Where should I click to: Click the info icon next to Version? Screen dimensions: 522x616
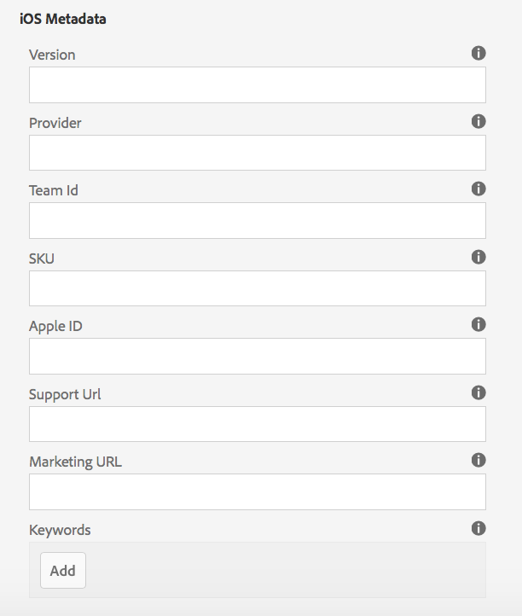click(x=478, y=53)
